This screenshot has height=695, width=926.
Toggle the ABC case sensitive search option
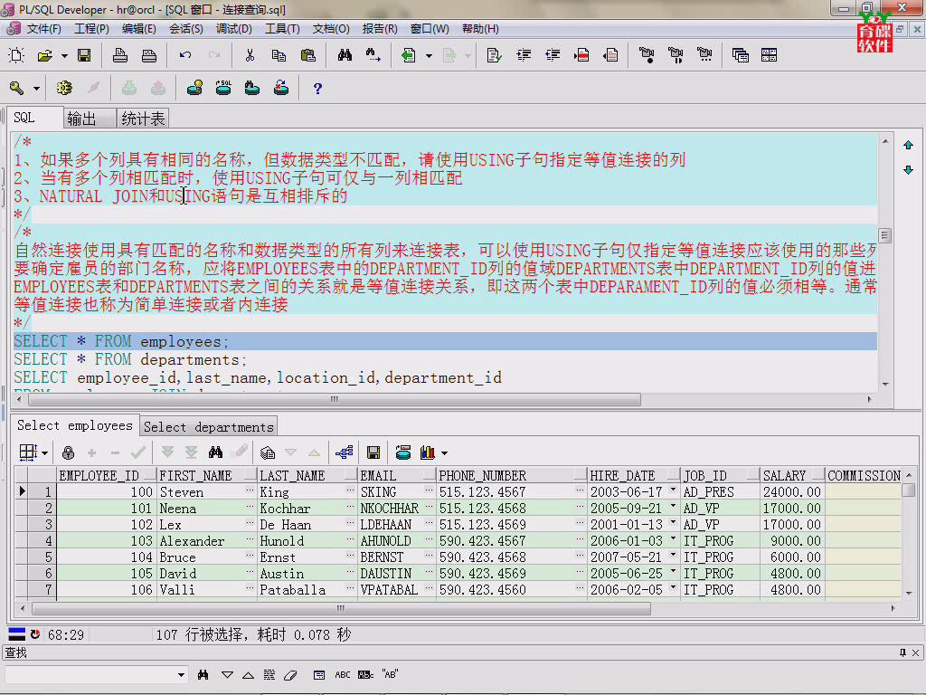coord(343,675)
